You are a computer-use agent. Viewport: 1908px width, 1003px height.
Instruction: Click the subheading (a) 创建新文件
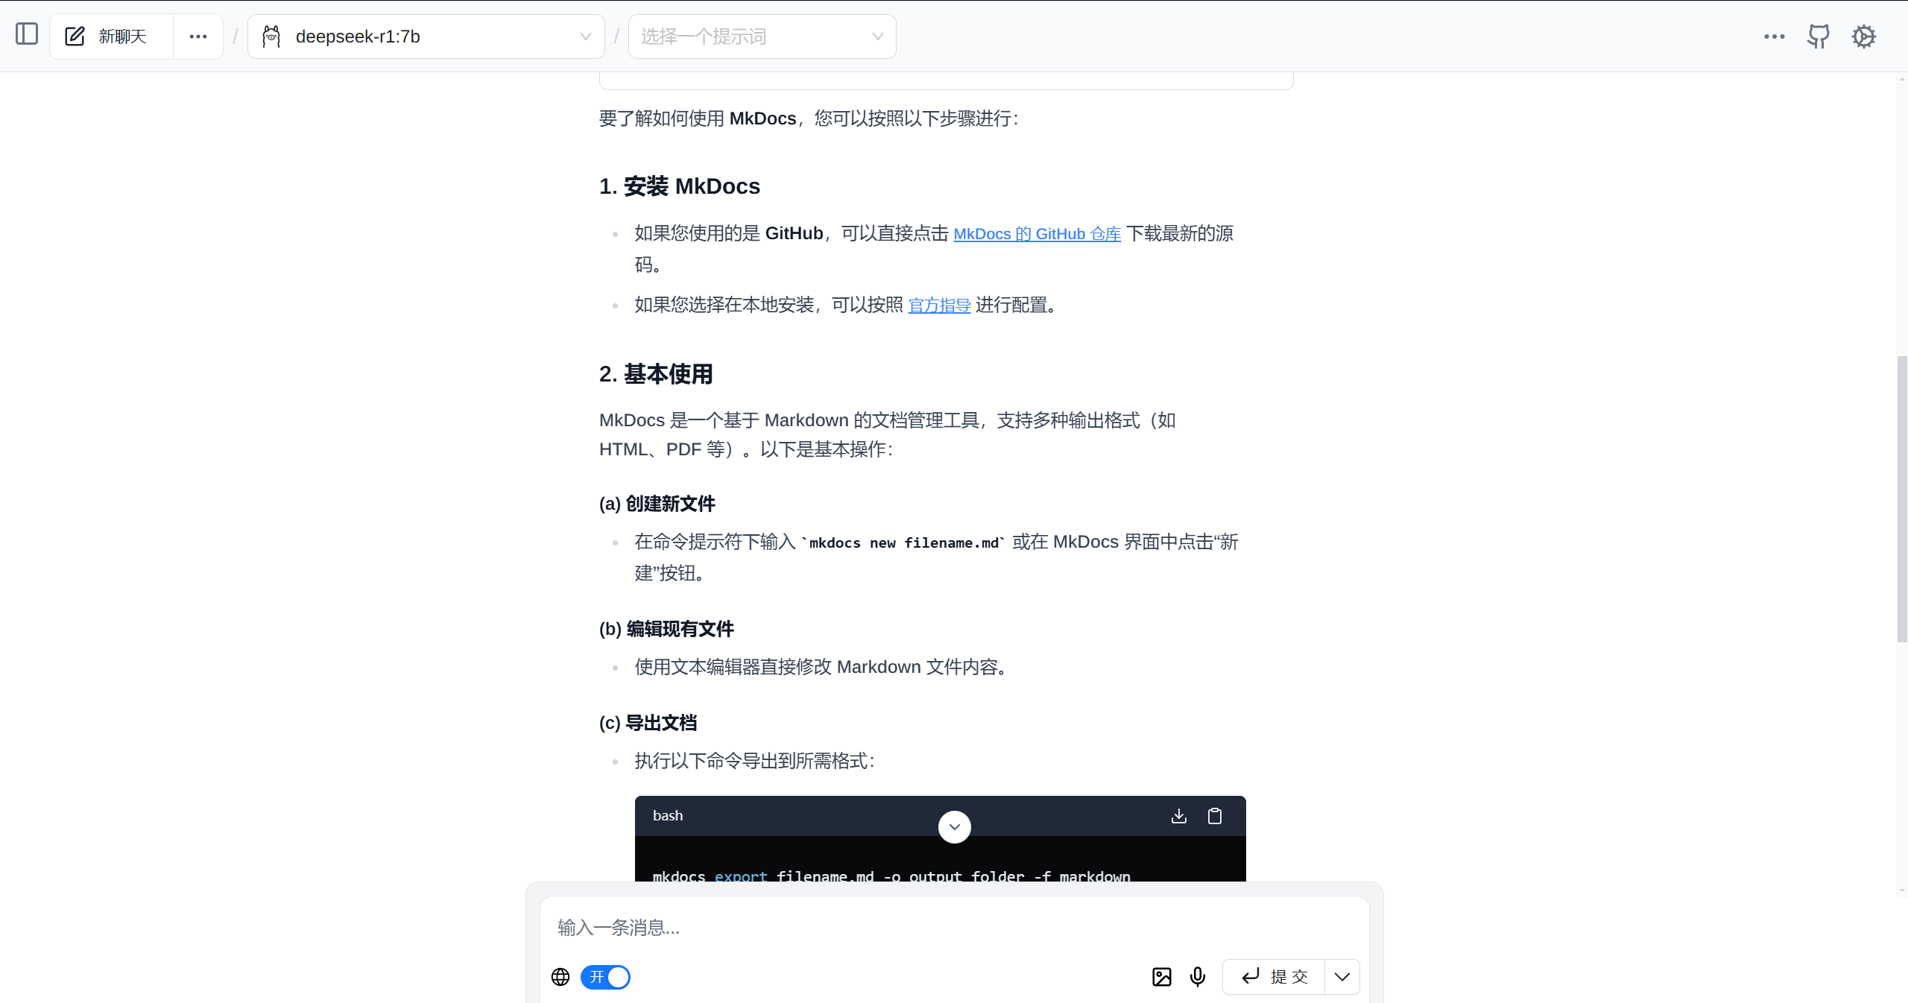coord(657,504)
